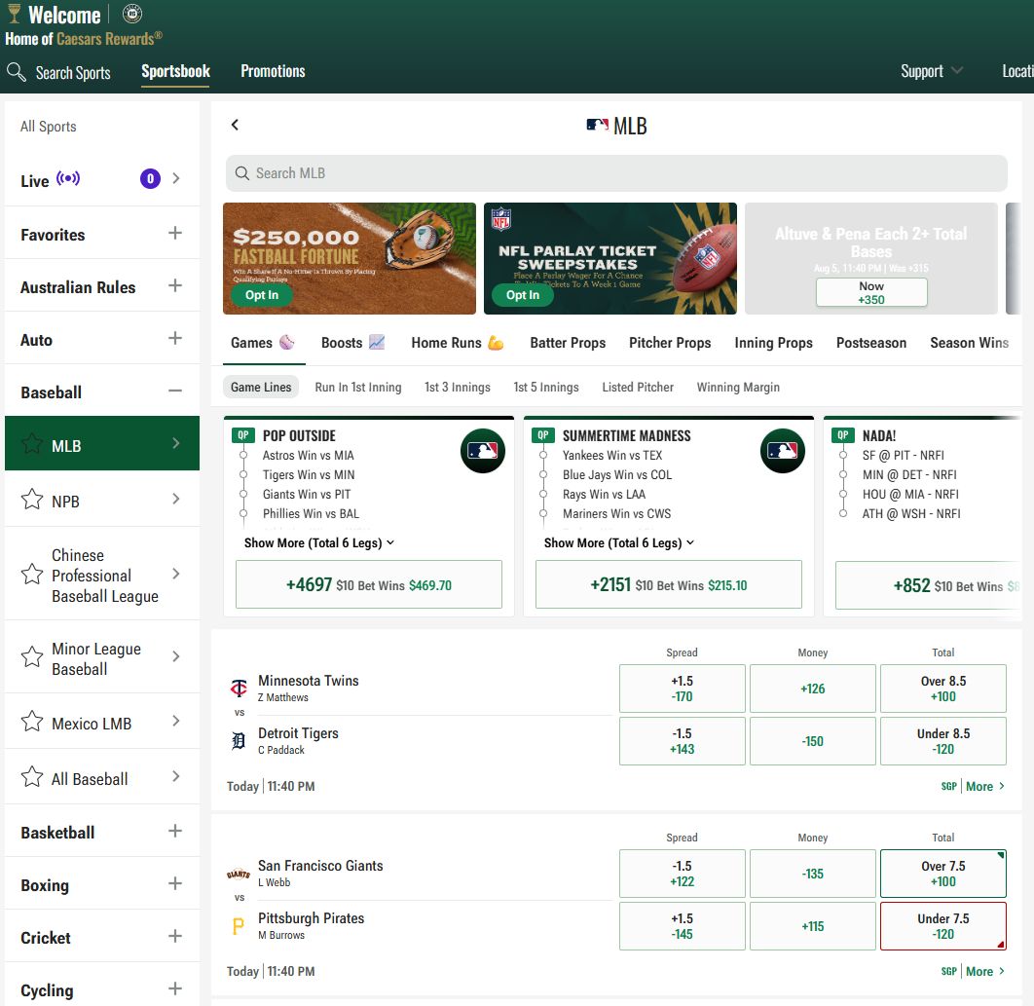Screen dimensions: 1034x1006
Task: Open the SGP icon for the Twins game
Action: coord(947,786)
